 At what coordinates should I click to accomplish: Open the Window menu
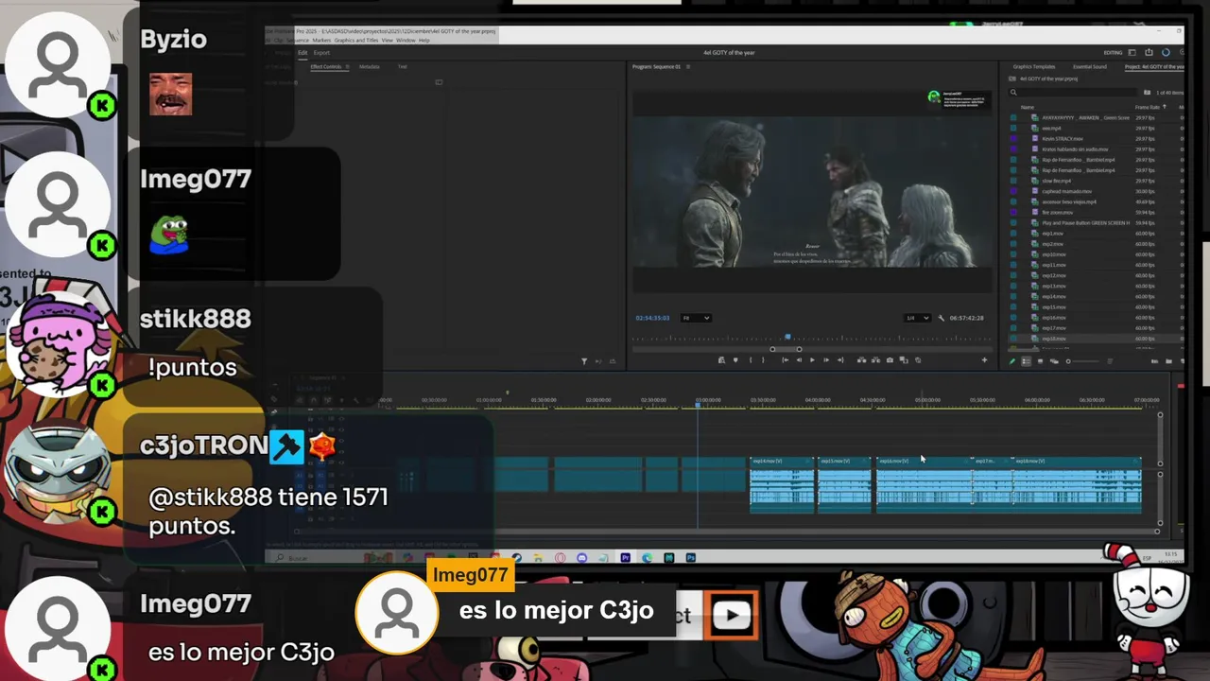click(x=406, y=40)
